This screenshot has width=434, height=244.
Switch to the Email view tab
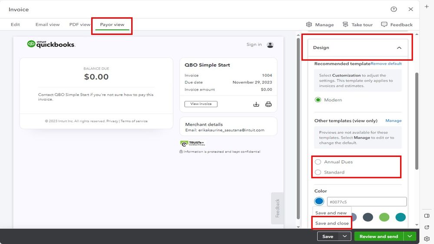[x=48, y=24]
